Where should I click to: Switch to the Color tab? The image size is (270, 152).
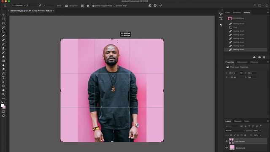(228, 12)
